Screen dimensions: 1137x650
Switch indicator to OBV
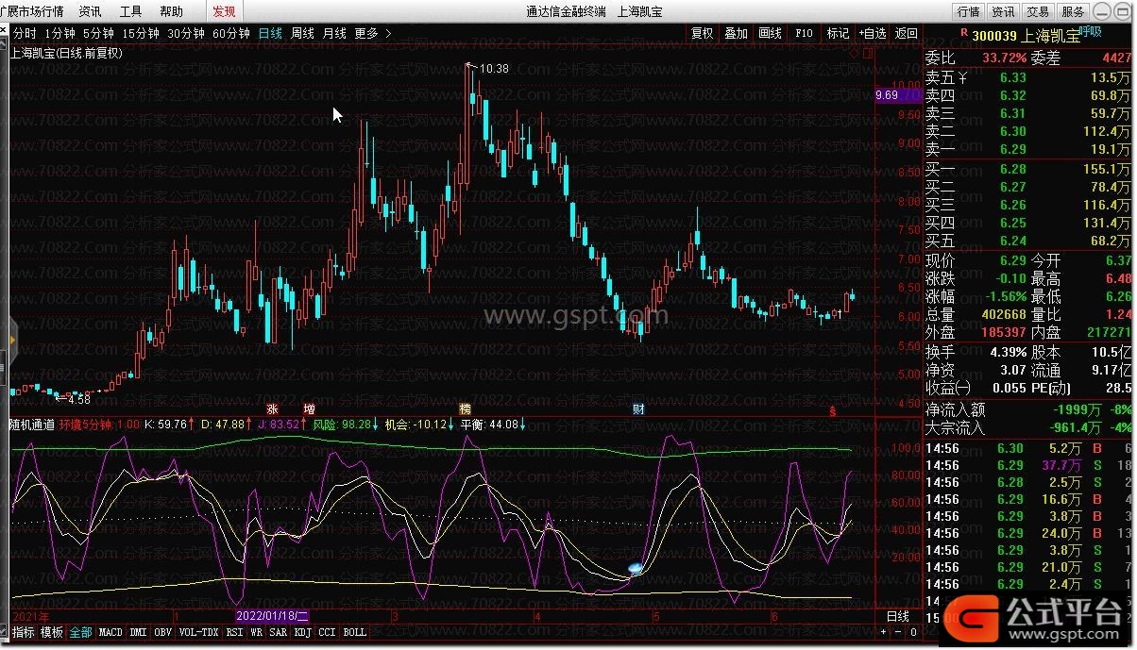click(163, 632)
